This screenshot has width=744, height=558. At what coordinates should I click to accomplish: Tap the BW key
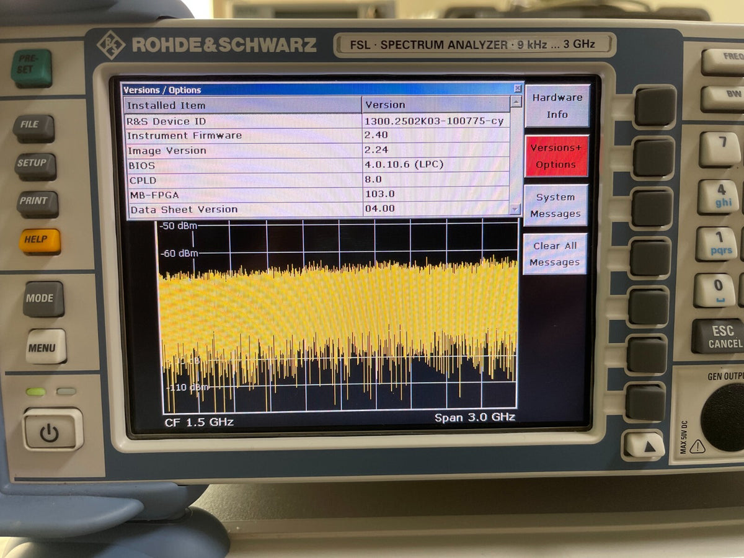tap(724, 99)
